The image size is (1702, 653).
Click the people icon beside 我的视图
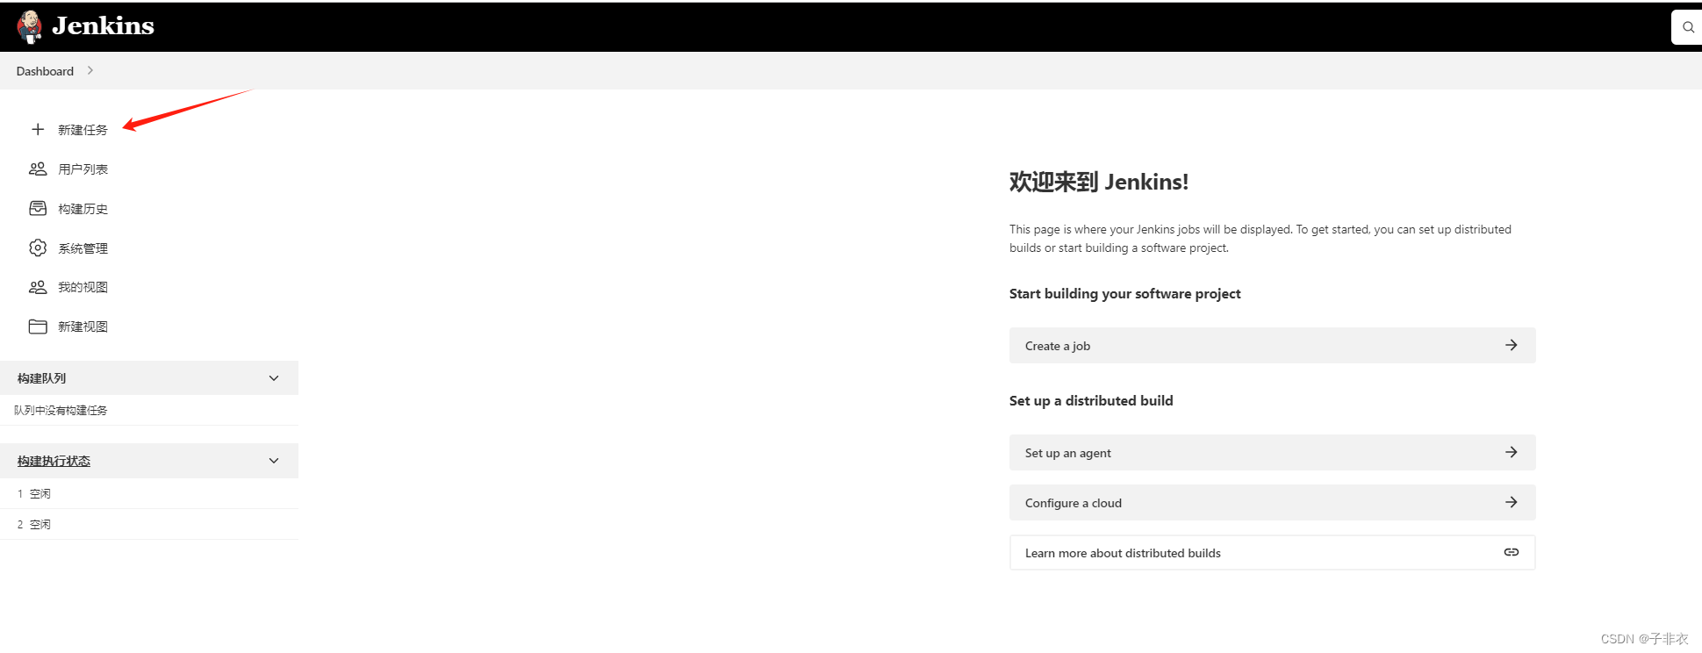38,287
